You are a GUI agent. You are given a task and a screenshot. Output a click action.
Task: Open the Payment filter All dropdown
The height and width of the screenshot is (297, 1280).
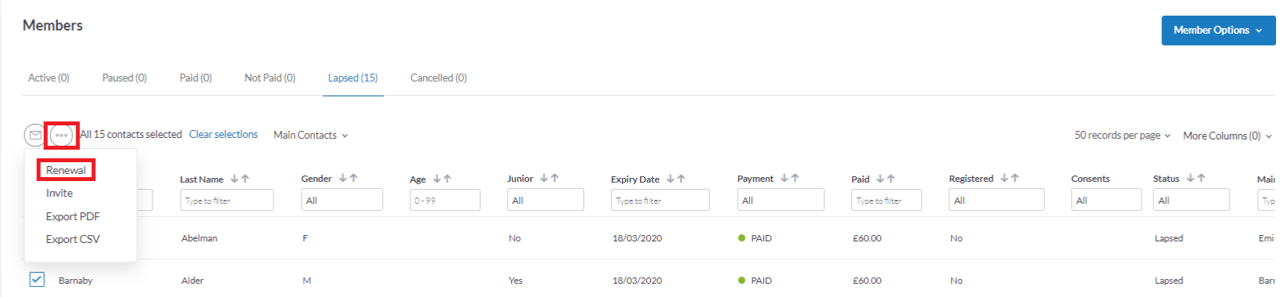tap(781, 200)
